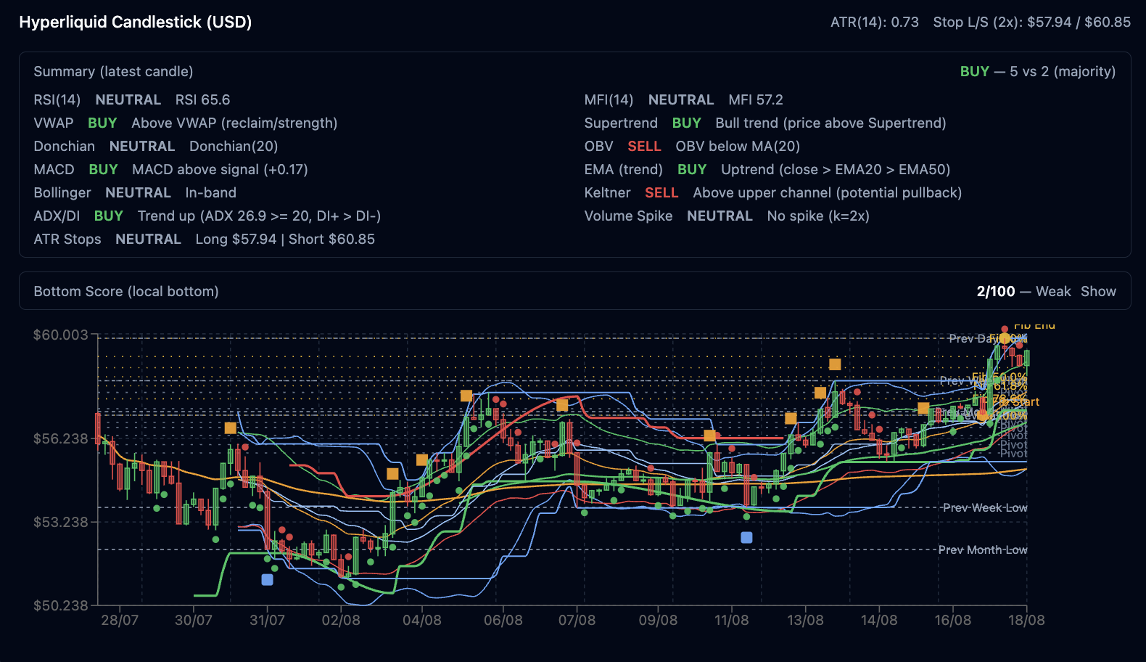The image size is (1146, 662).
Task: Click the highest orange square marker on chart
Action: tap(835, 364)
